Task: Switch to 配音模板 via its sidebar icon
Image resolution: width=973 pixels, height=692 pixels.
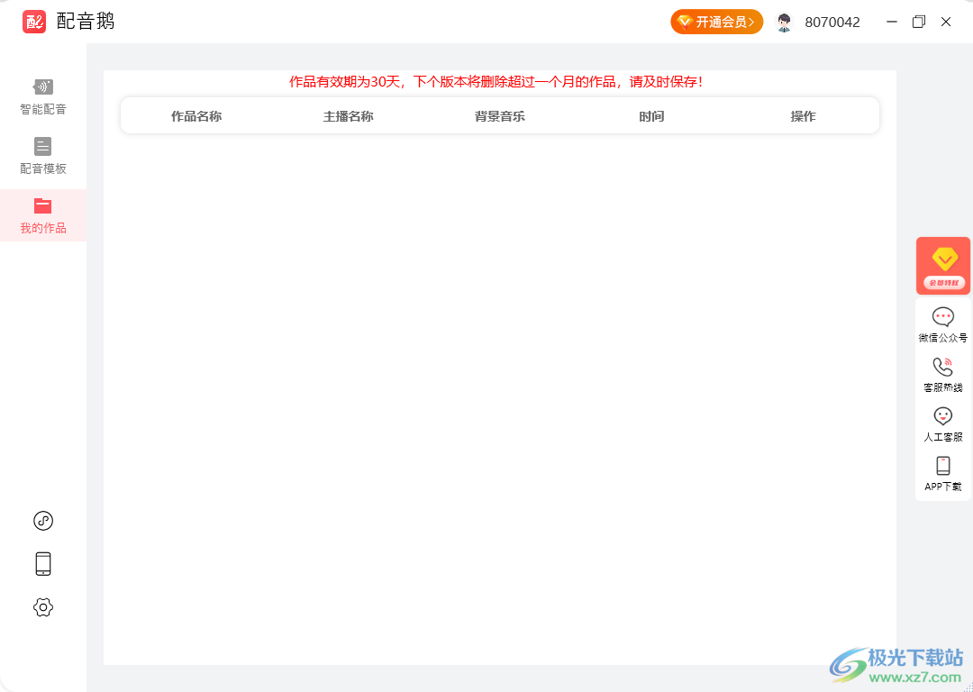Action: [42, 155]
